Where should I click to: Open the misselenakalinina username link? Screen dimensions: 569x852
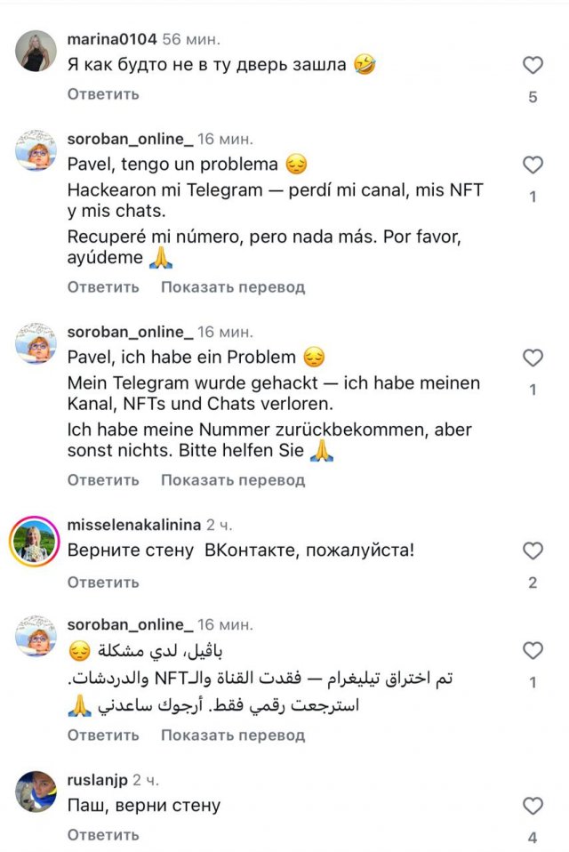click(x=133, y=525)
